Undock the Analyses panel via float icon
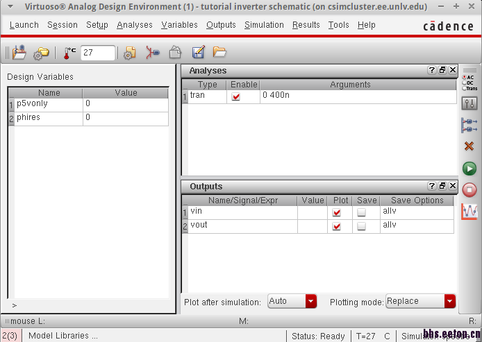 (442, 70)
